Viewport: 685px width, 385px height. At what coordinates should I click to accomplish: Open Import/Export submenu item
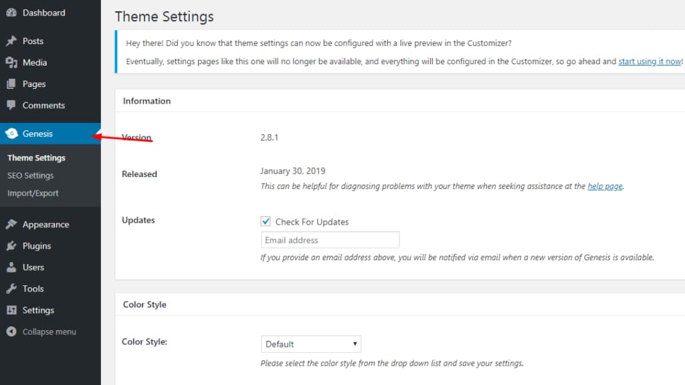tap(33, 193)
